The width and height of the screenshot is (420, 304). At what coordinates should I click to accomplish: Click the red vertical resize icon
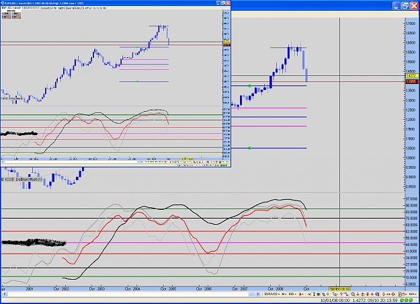(384, 294)
